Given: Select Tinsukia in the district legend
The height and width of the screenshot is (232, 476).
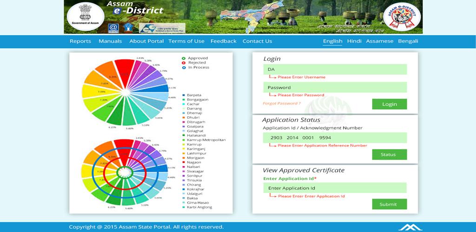Looking at the screenshot, I should [194, 180].
